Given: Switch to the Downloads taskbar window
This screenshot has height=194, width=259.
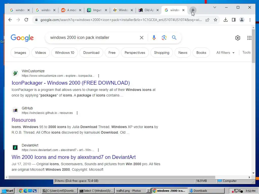Looking at the screenshot, I should click(x=206, y=191).
